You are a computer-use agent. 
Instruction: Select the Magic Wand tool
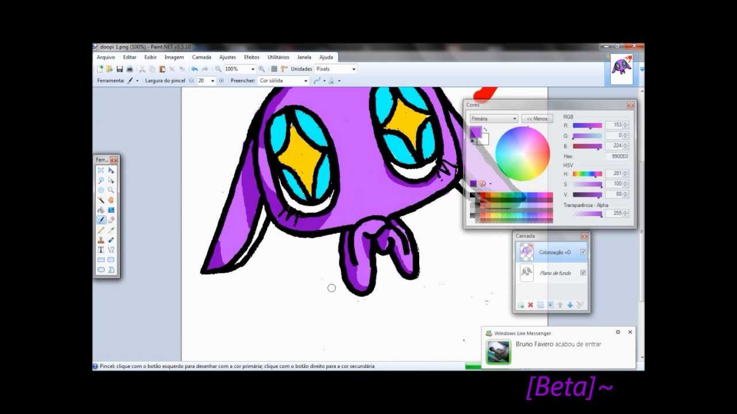point(101,200)
